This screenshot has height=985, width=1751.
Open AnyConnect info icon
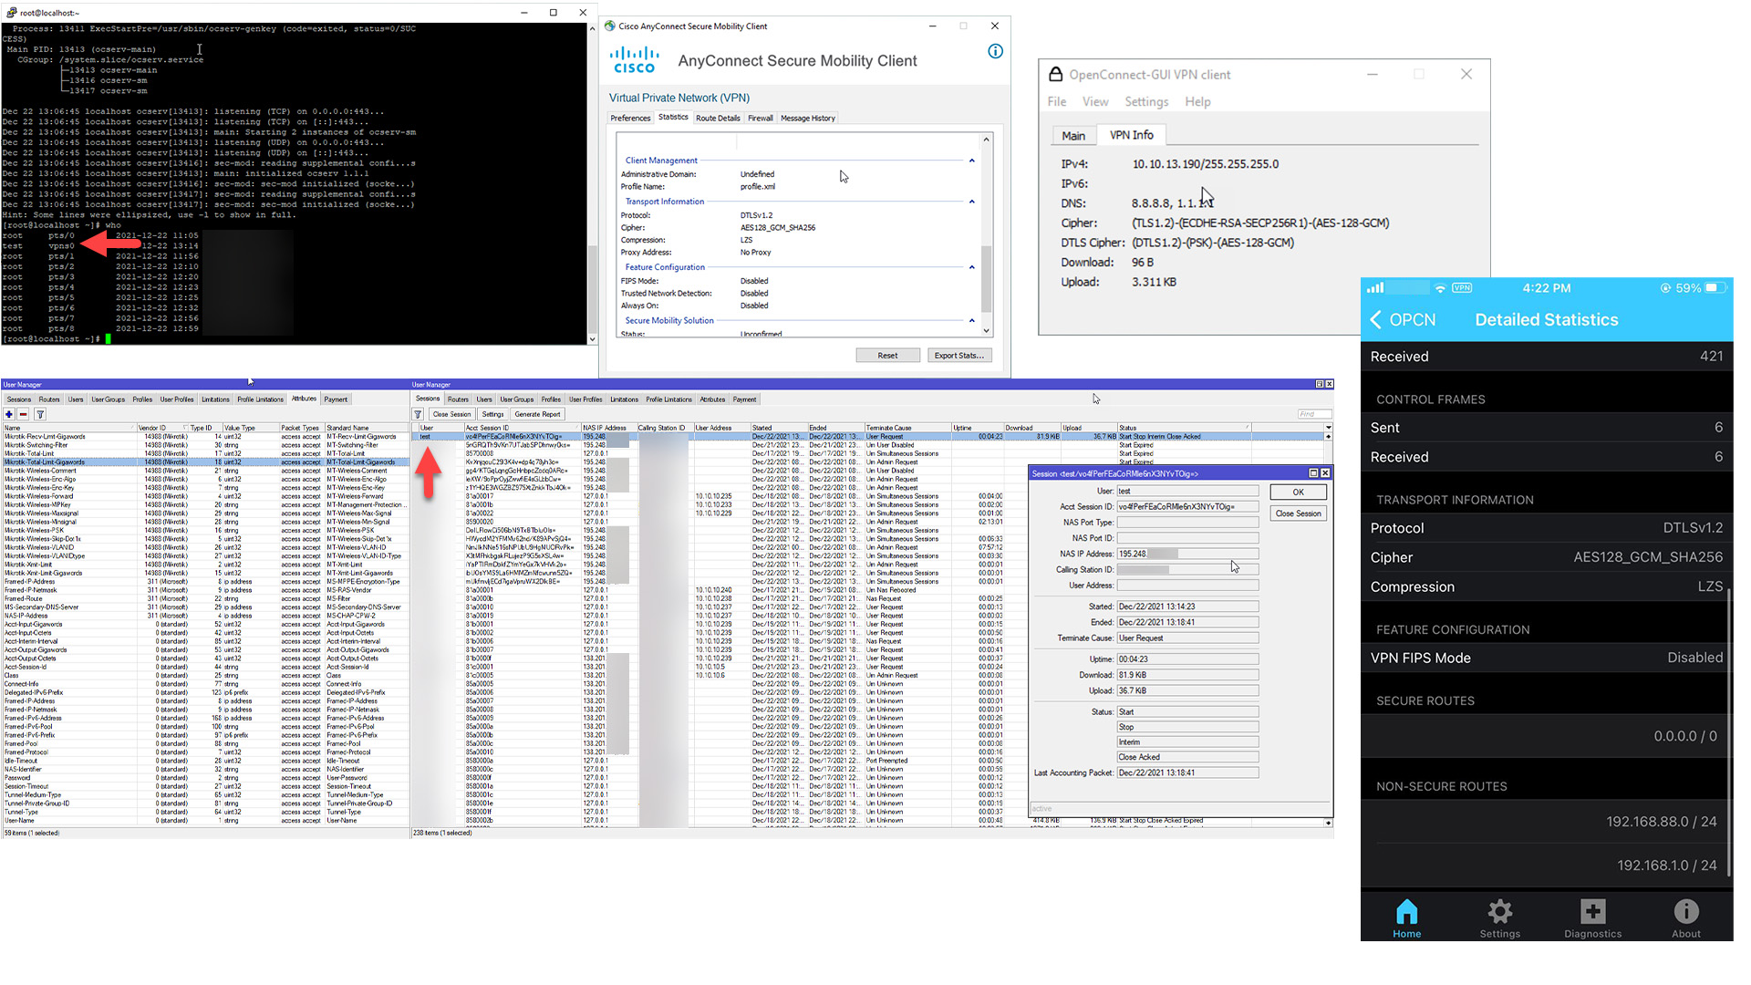995,52
